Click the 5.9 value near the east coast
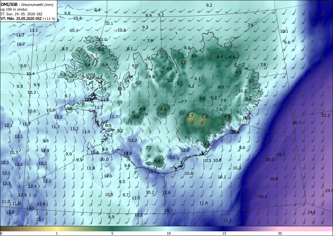 [x=248, y=99]
